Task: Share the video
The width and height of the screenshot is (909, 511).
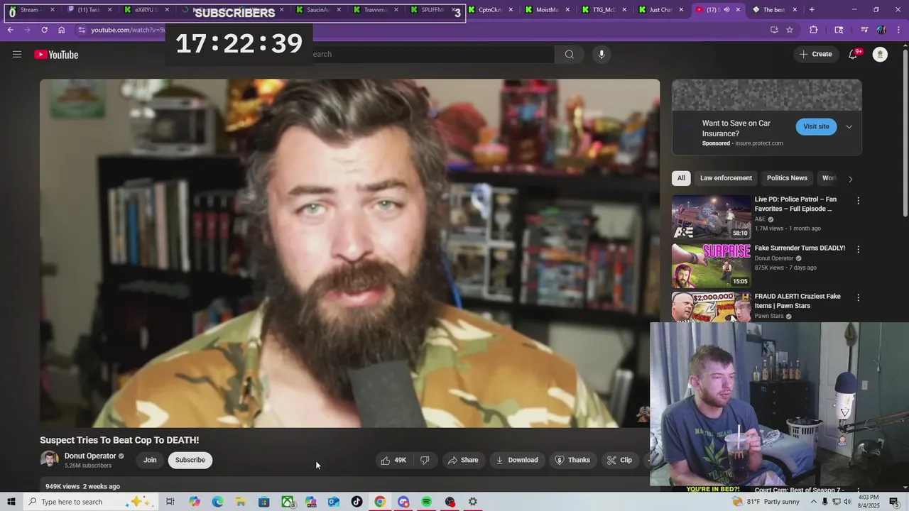Action: click(463, 460)
